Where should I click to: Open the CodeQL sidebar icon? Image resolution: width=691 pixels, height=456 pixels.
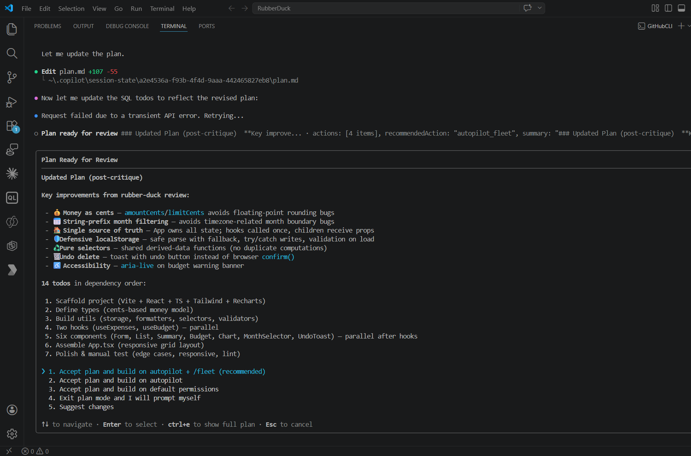(12, 198)
